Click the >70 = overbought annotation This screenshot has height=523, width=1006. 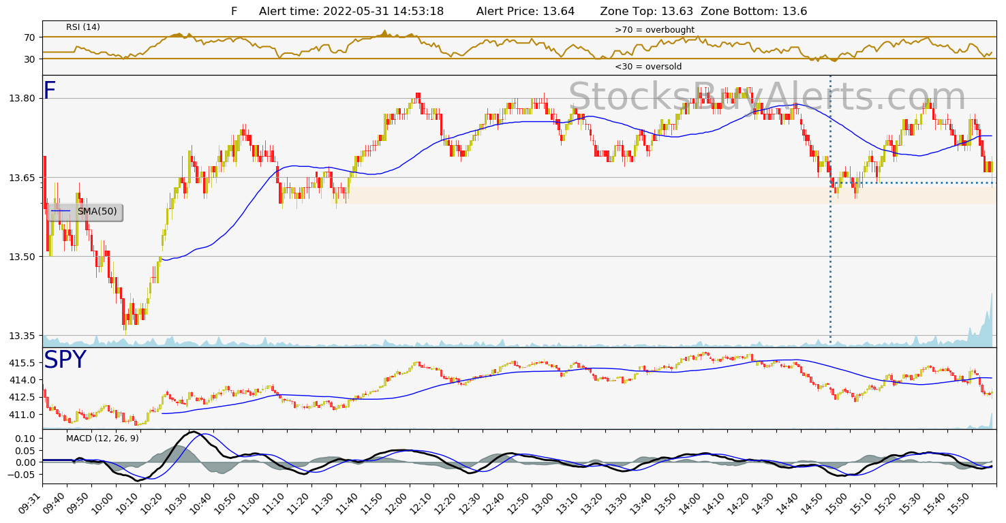click(x=654, y=30)
